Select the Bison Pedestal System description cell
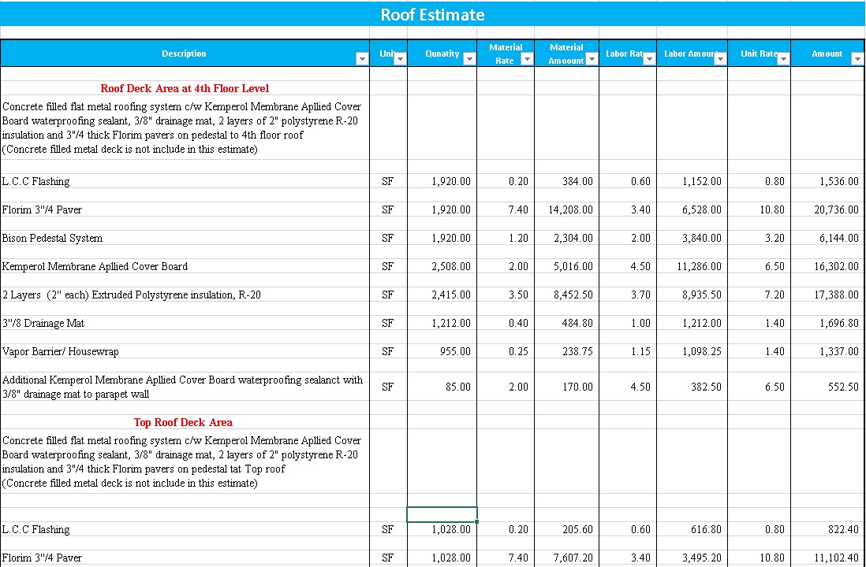This screenshot has height=567, width=866. [x=52, y=238]
